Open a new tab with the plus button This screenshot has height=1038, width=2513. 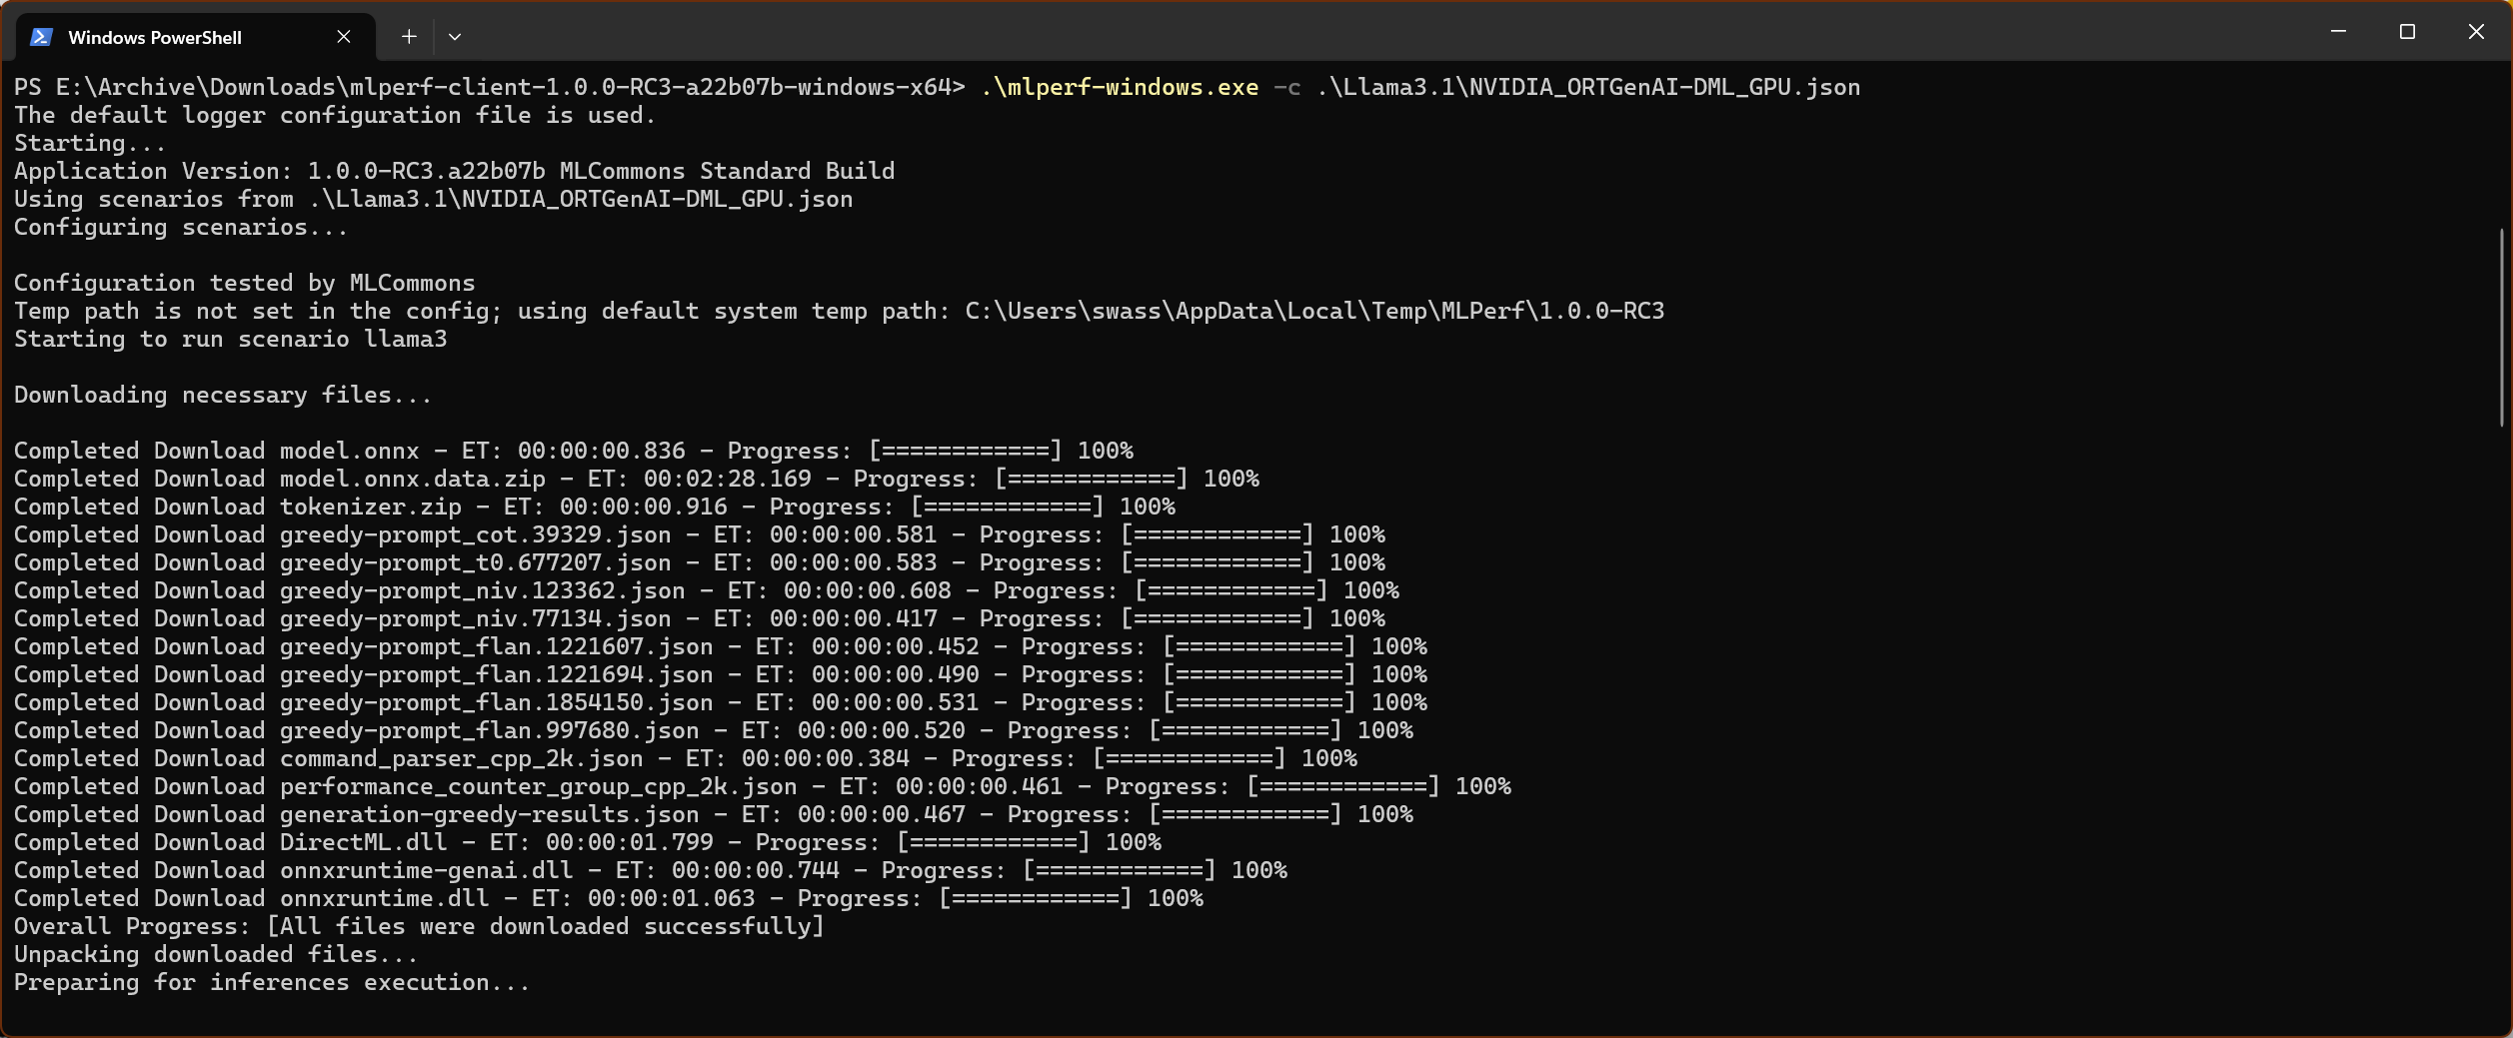point(409,37)
